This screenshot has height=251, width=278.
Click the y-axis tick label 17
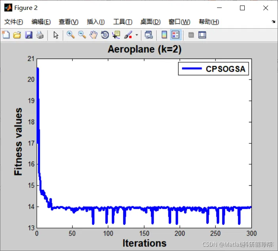[31, 143]
